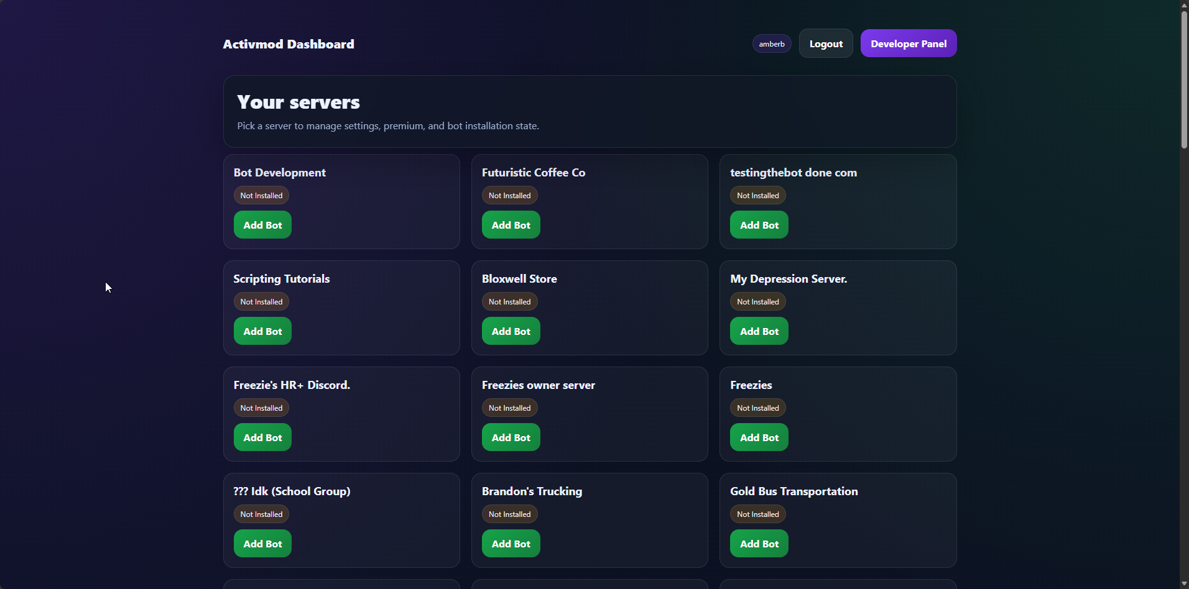Add bot to Freezie's HR+ Discord
Viewport: 1189px width, 589px height.
point(262,437)
